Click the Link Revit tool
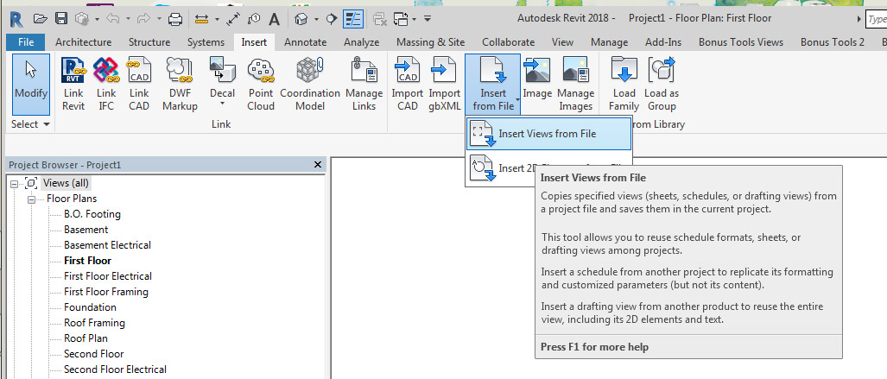The image size is (887, 379). click(x=73, y=85)
